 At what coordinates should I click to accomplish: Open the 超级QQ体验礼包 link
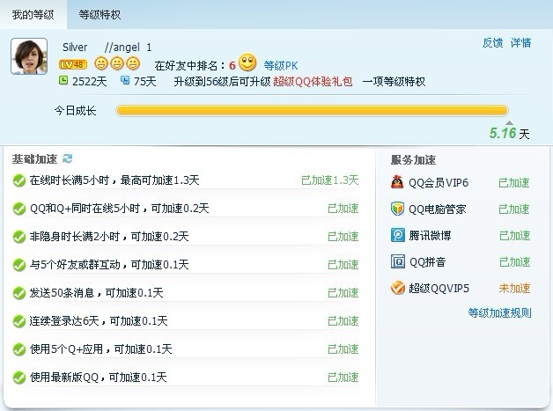(313, 82)
